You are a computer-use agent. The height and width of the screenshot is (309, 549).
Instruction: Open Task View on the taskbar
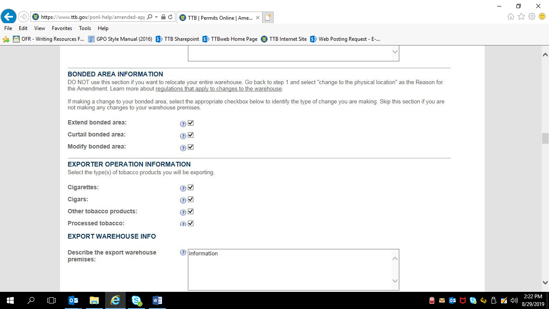pos(51,300)
